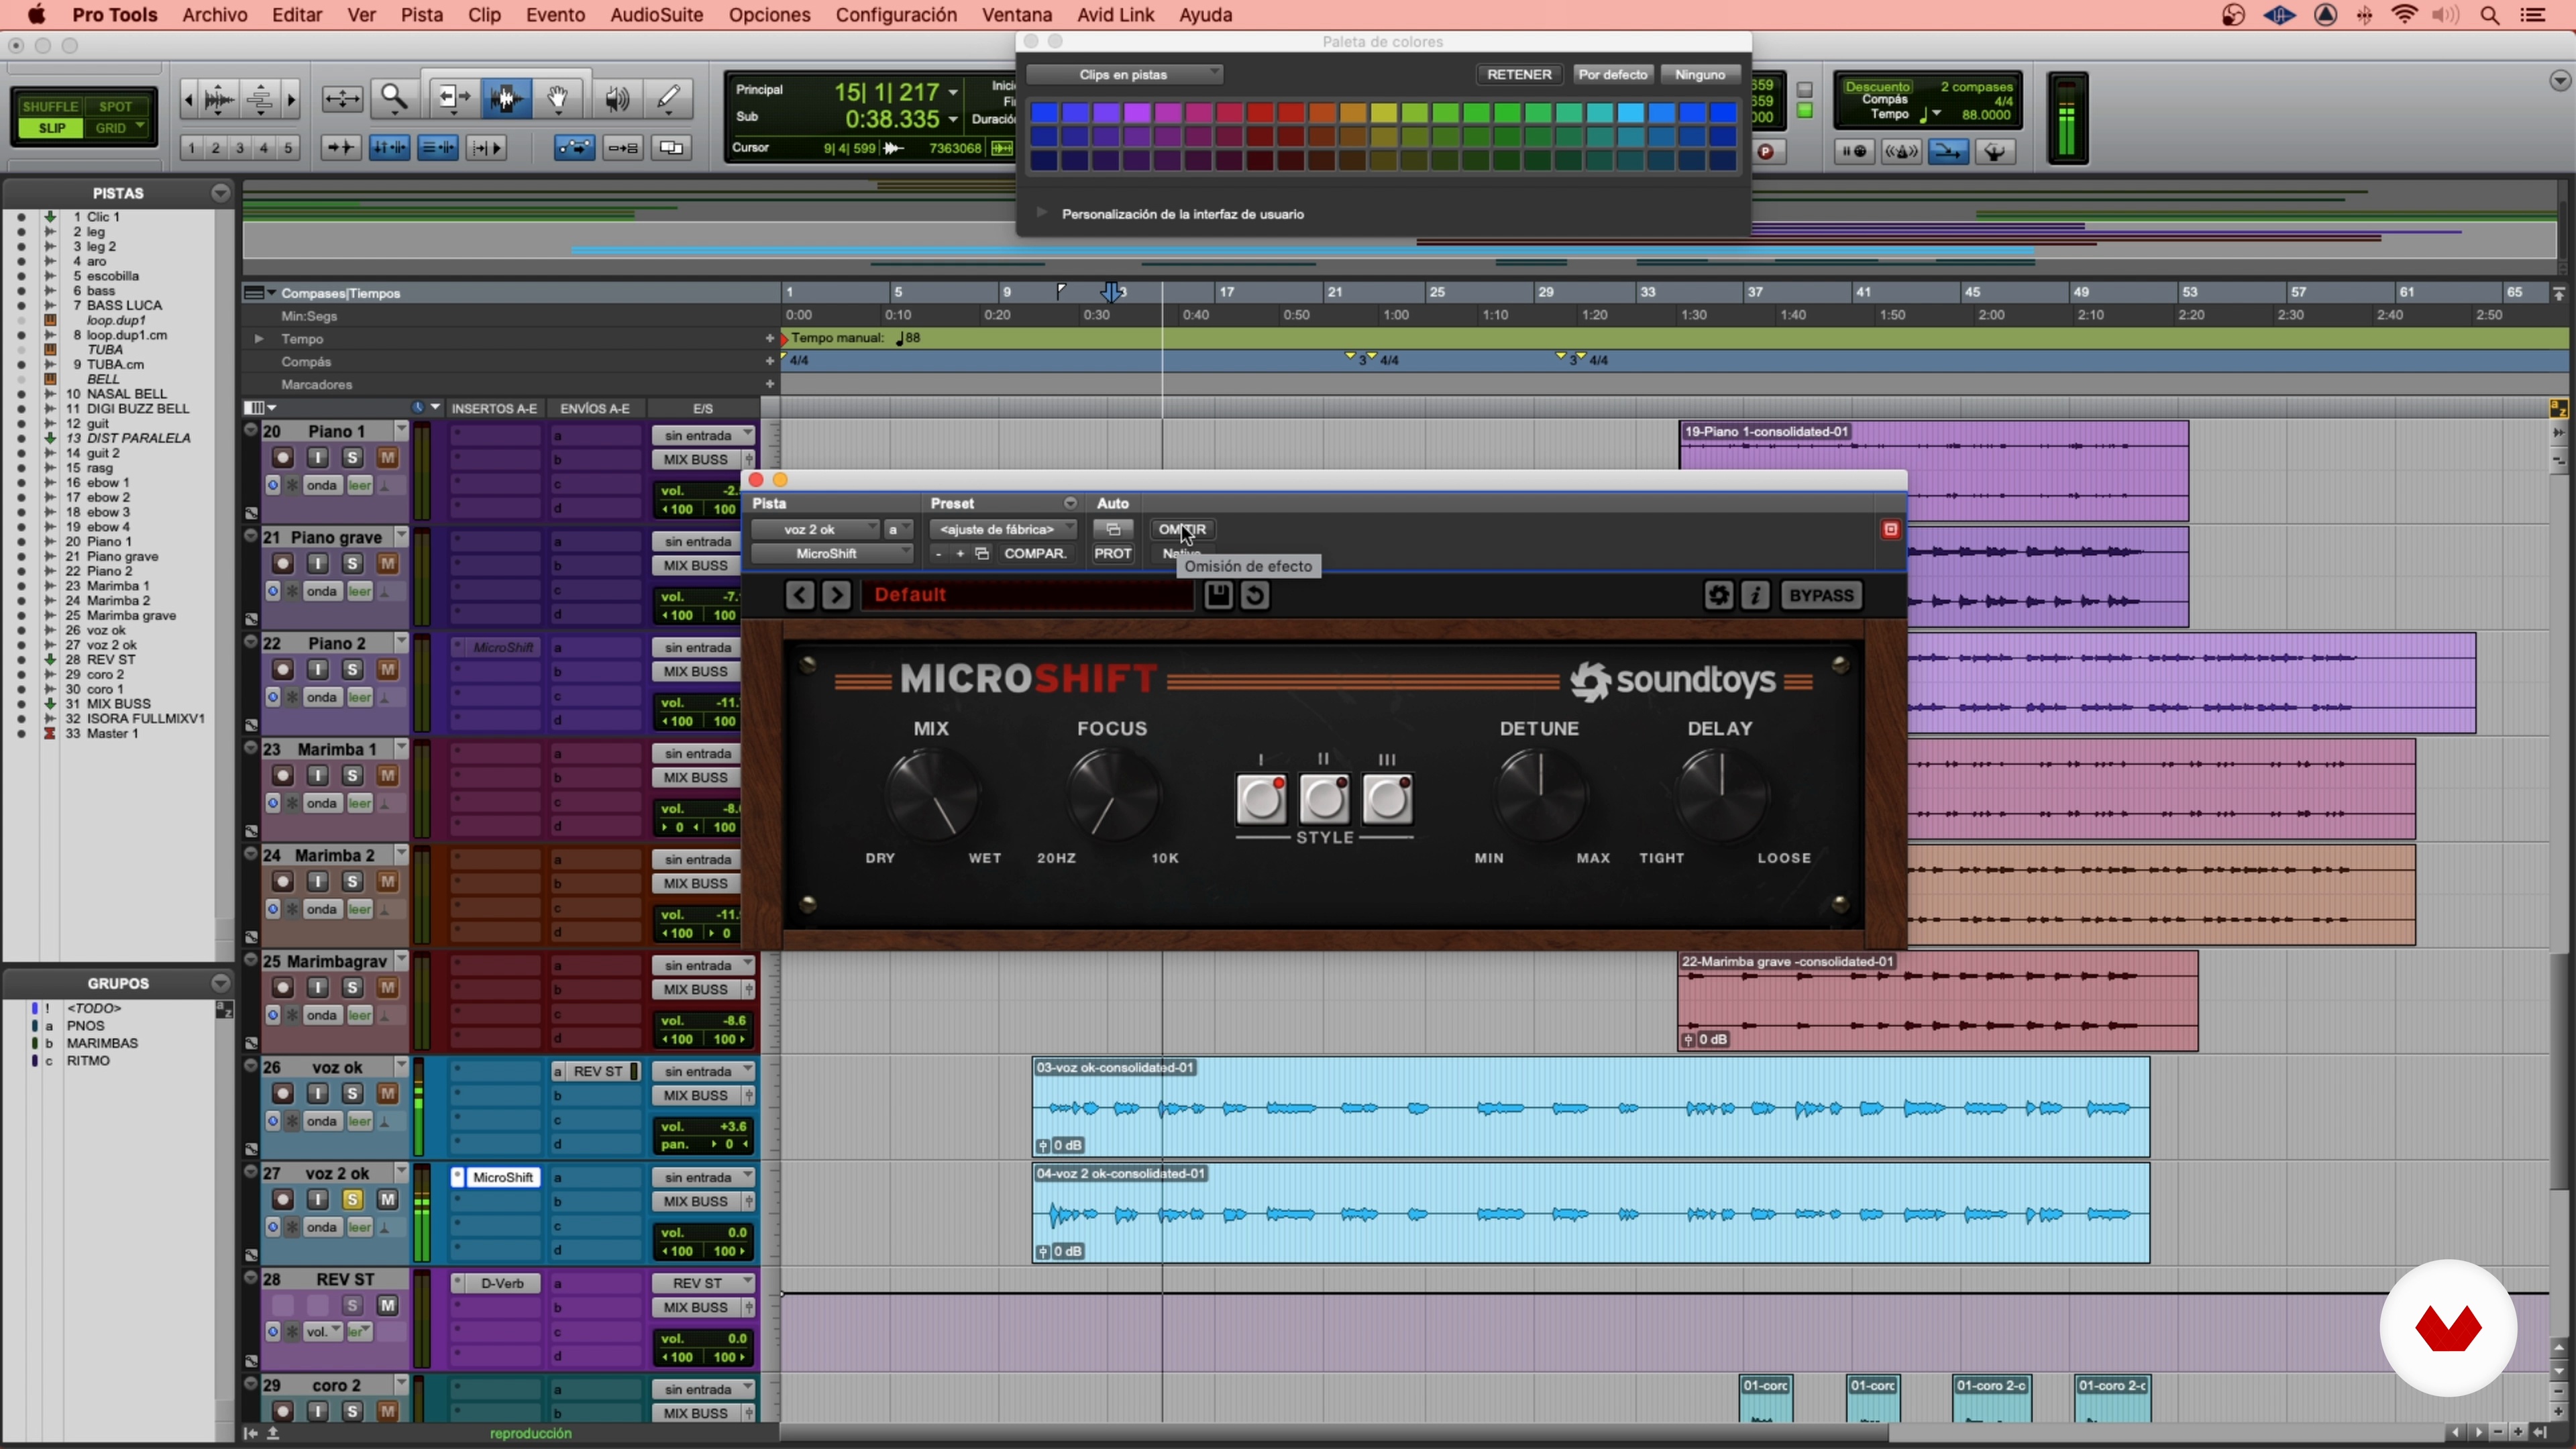Open the PISTAS list menu
The image size is (2576, 1449).
tap(220, 193)
